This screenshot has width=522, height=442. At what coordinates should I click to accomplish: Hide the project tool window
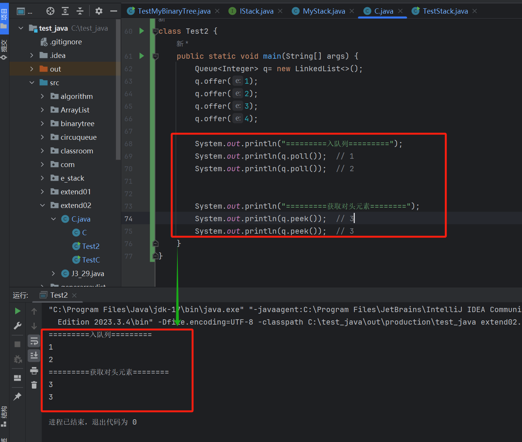(113, 11)
